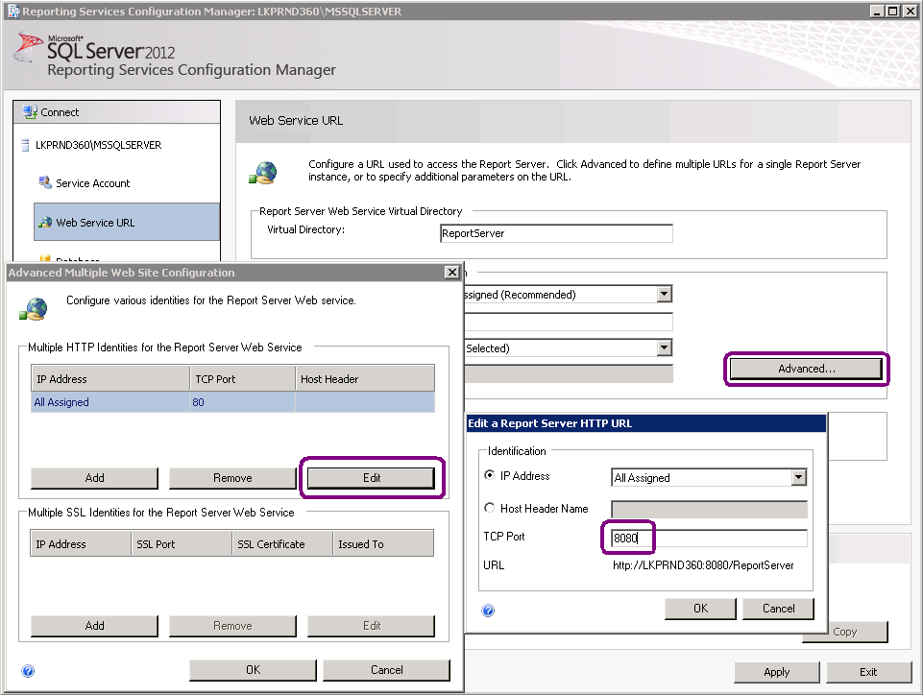
Task: Click the SSL Certificate column header
Action: 282,544
